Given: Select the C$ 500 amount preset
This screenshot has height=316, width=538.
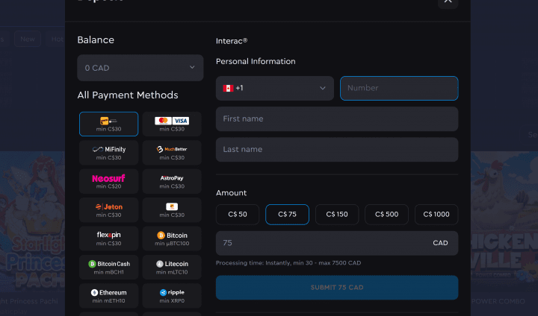Looking at the screenshot, I should [x=387, y=215].
